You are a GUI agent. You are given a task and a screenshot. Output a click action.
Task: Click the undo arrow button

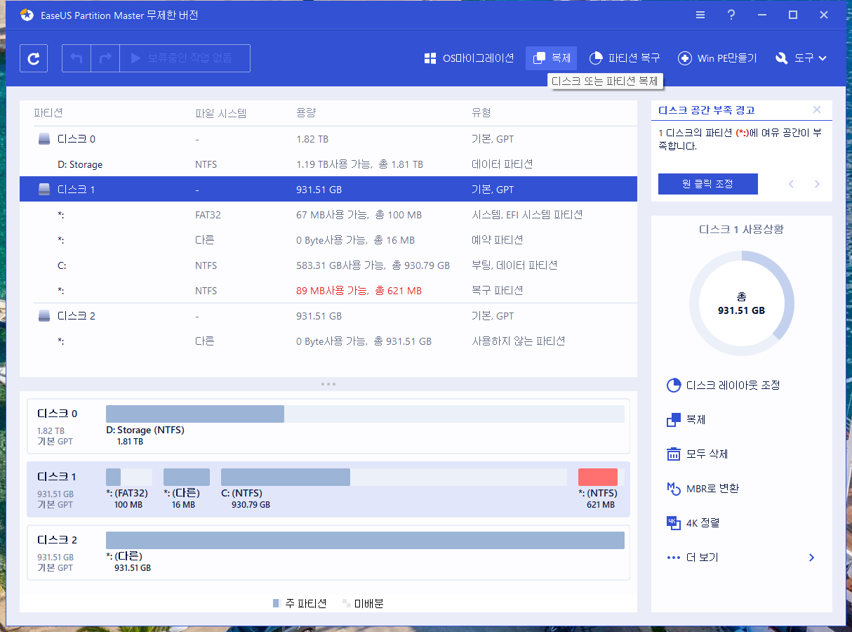[x=76, y=58]
